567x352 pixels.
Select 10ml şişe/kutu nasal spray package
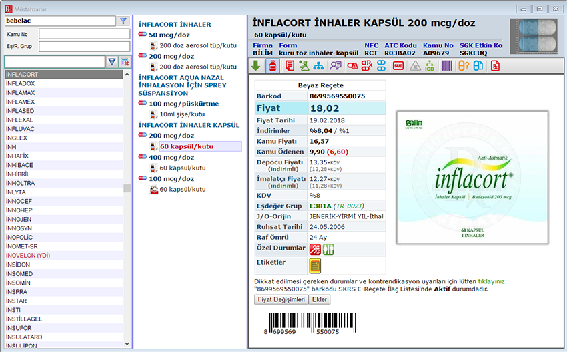click(181, 114)
